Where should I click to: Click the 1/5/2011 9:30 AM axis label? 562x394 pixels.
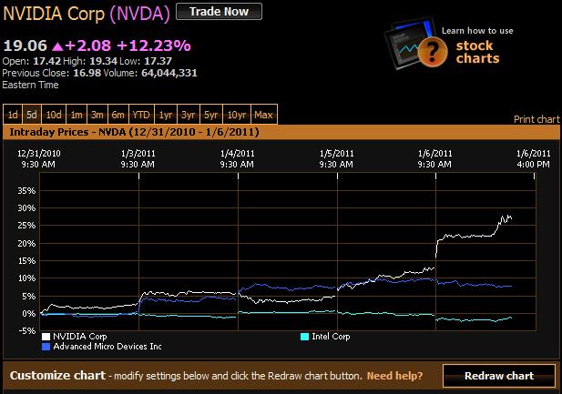[336, 158]
